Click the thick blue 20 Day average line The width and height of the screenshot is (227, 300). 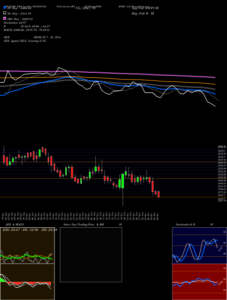pyautogui.click(x=107, y=83)
